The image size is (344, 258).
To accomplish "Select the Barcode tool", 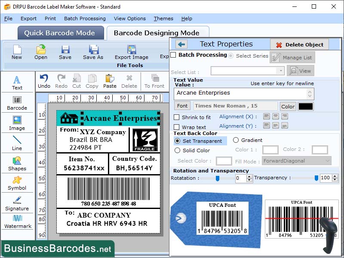I will [17, 103].
